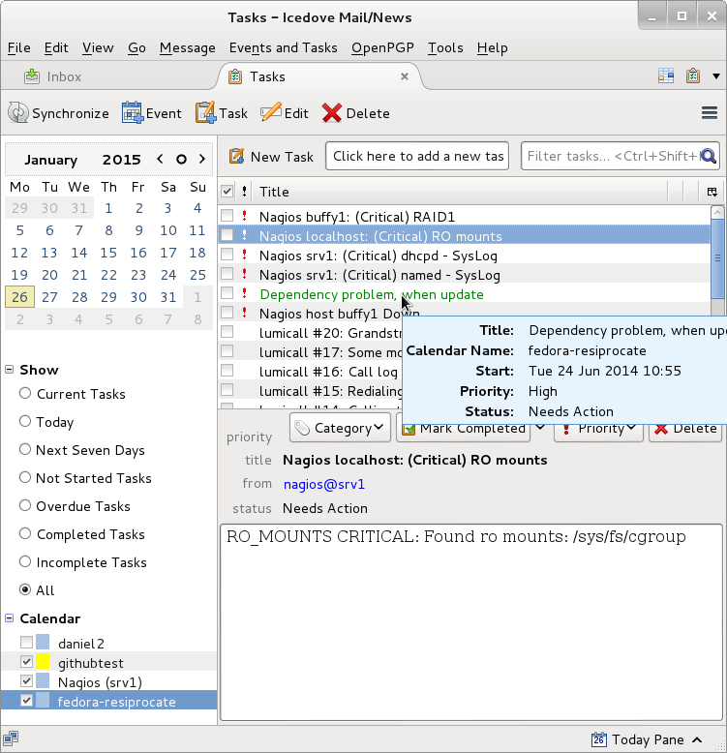Viewport: 727px width, 753px height.
Task: Click the Category tag icon button
Action: [x=302, y=428]
